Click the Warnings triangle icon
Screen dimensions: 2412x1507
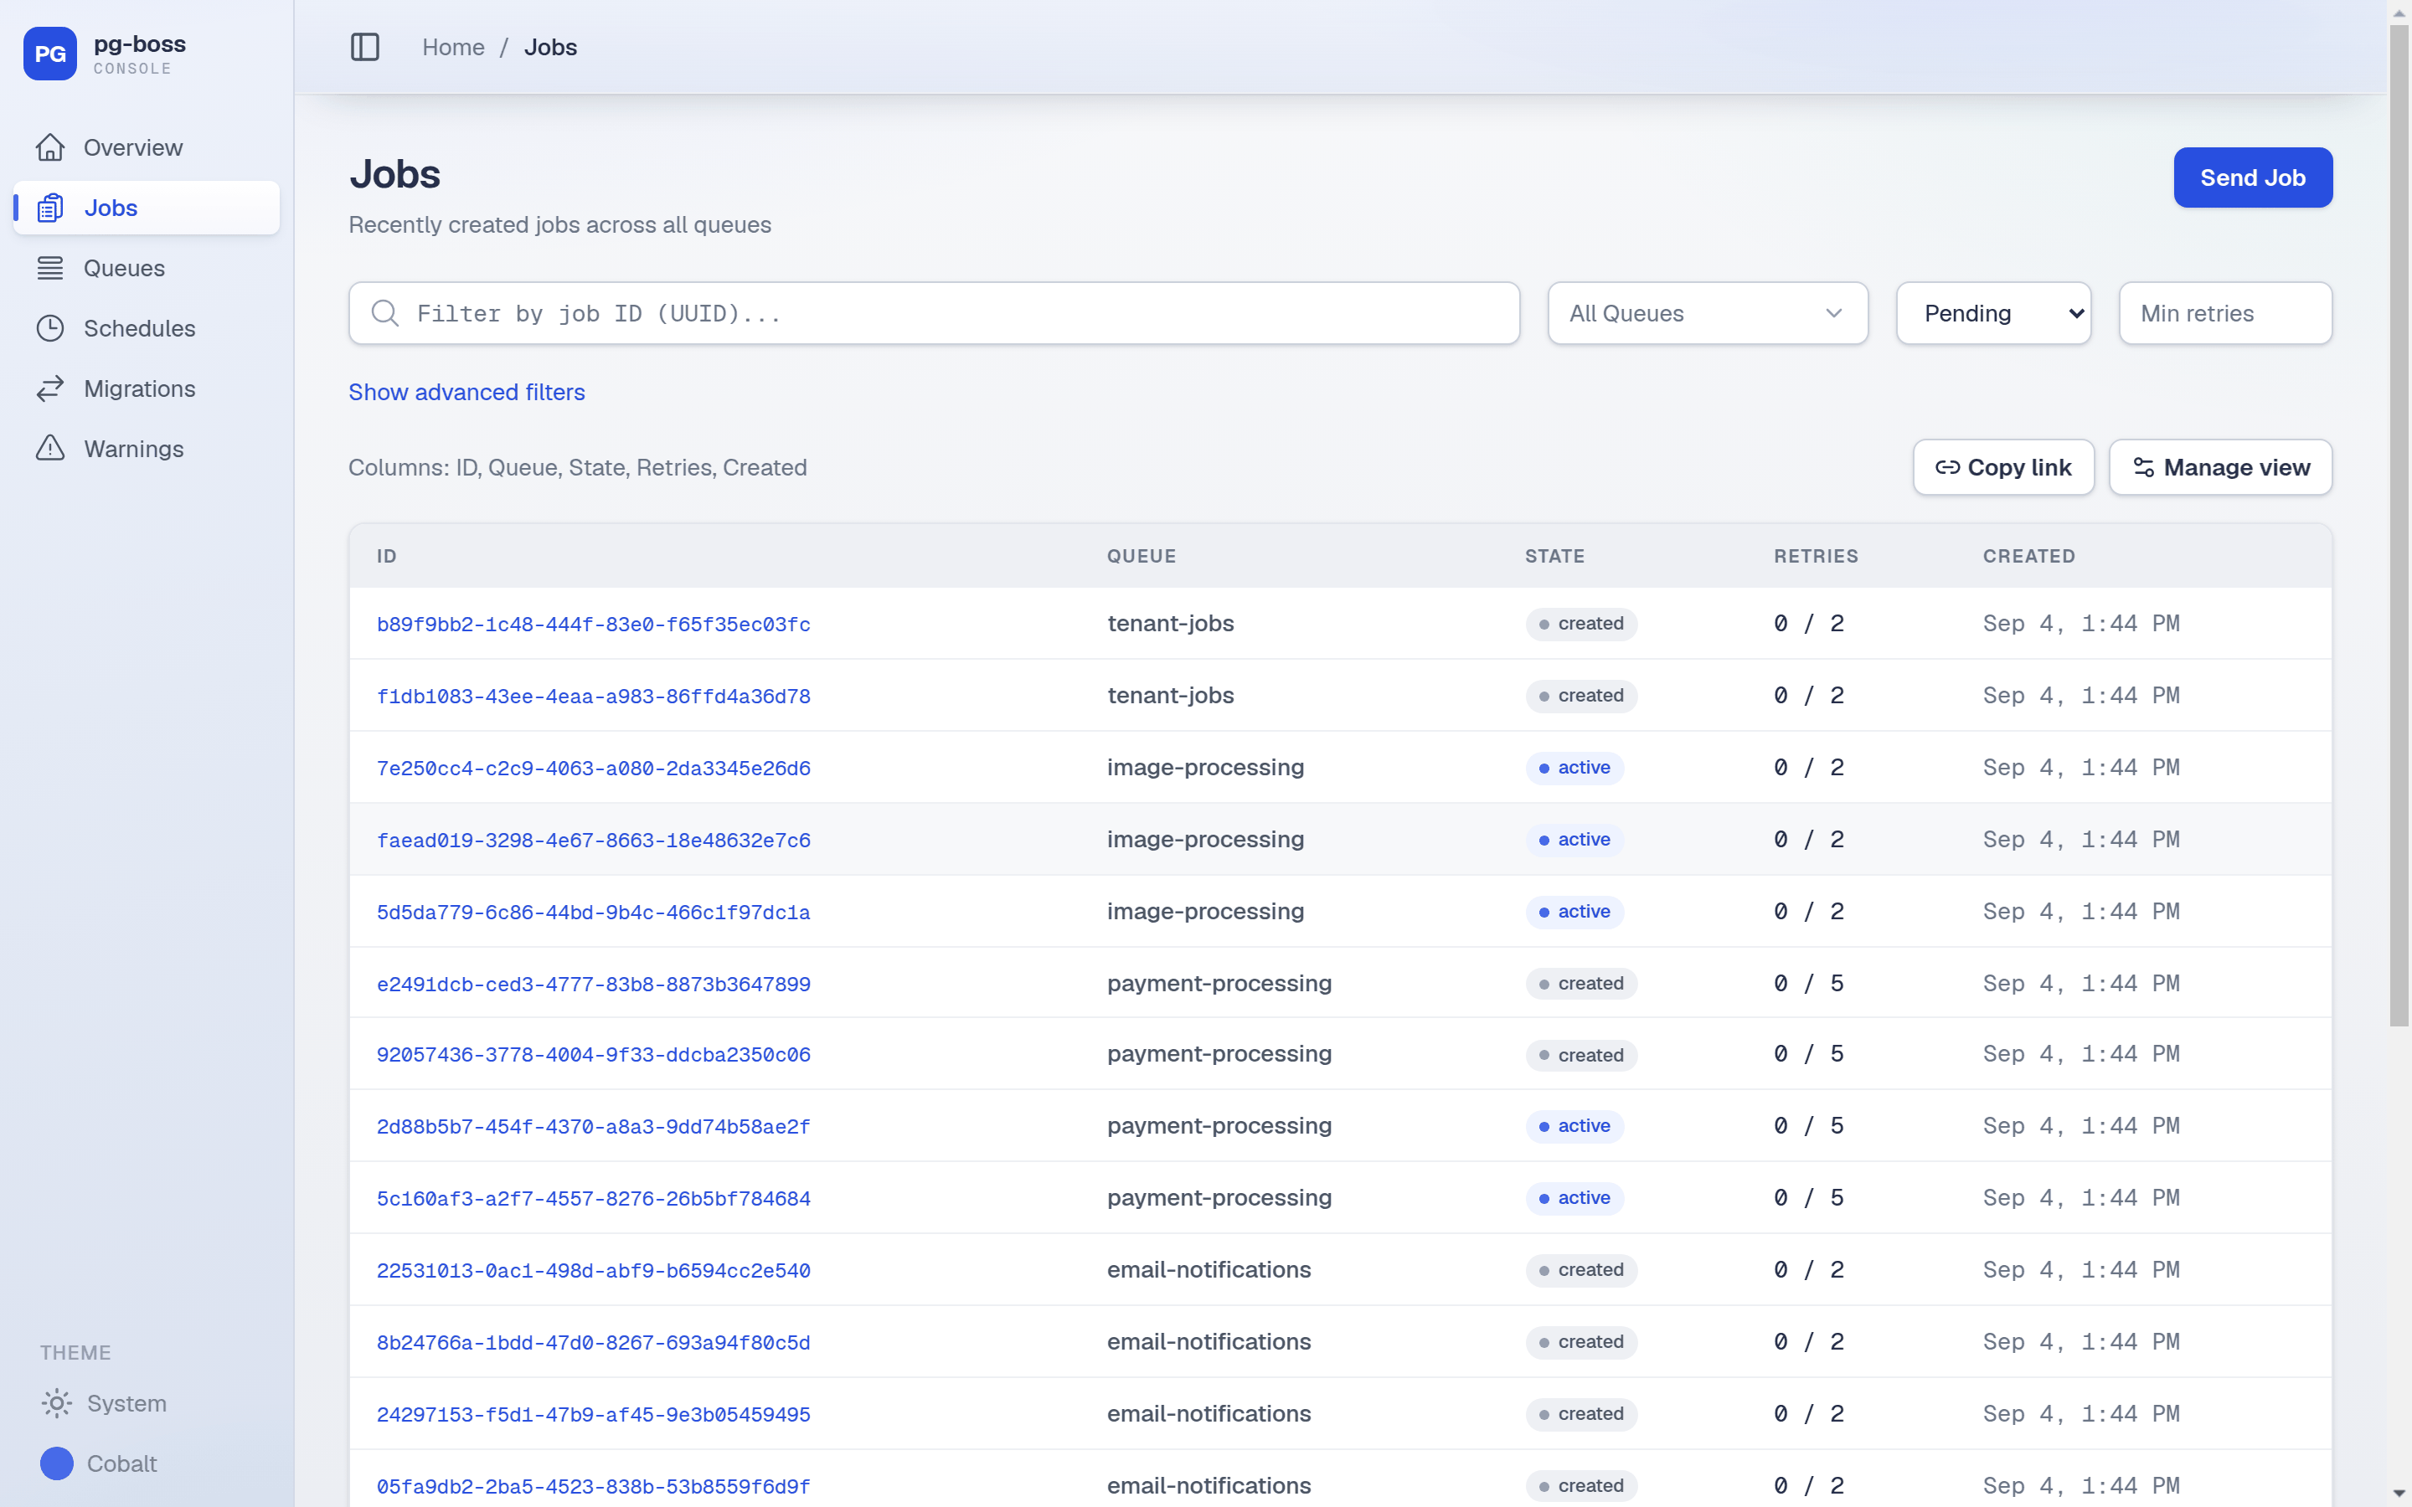point(50,449)
